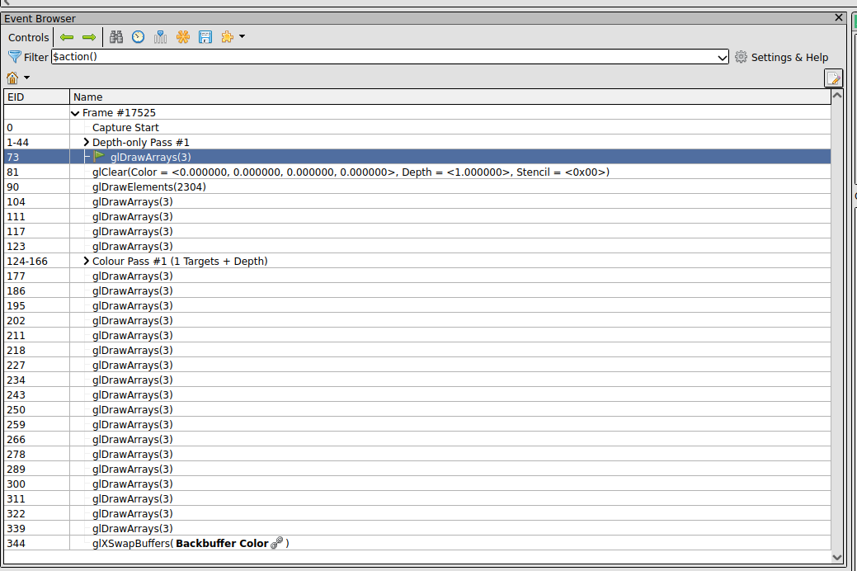Viewport: 857px width, 571px height.
Task: Click the orange asterisk bookmark icon
Action: tap(183, 37)
